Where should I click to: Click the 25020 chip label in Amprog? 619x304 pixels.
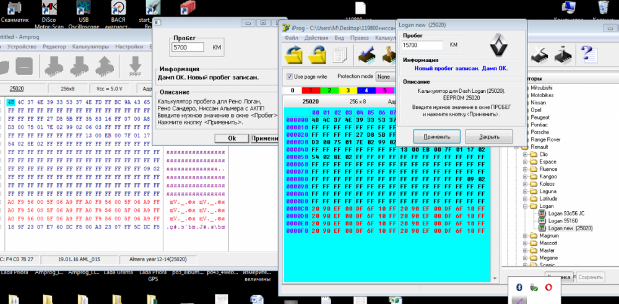[x=17, y=88]
